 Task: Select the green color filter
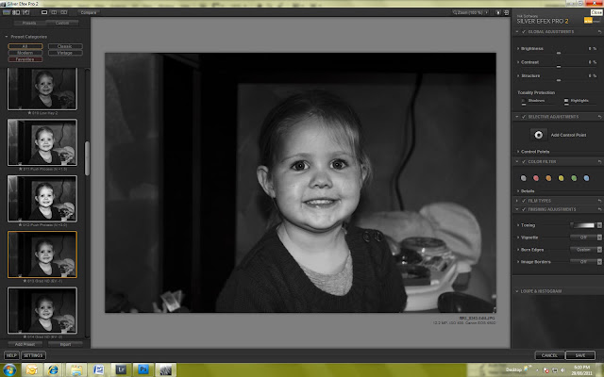coord(574,178)
